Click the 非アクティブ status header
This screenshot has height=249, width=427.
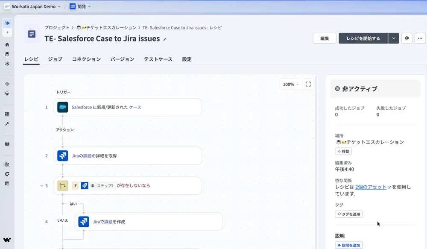(375, 89)
